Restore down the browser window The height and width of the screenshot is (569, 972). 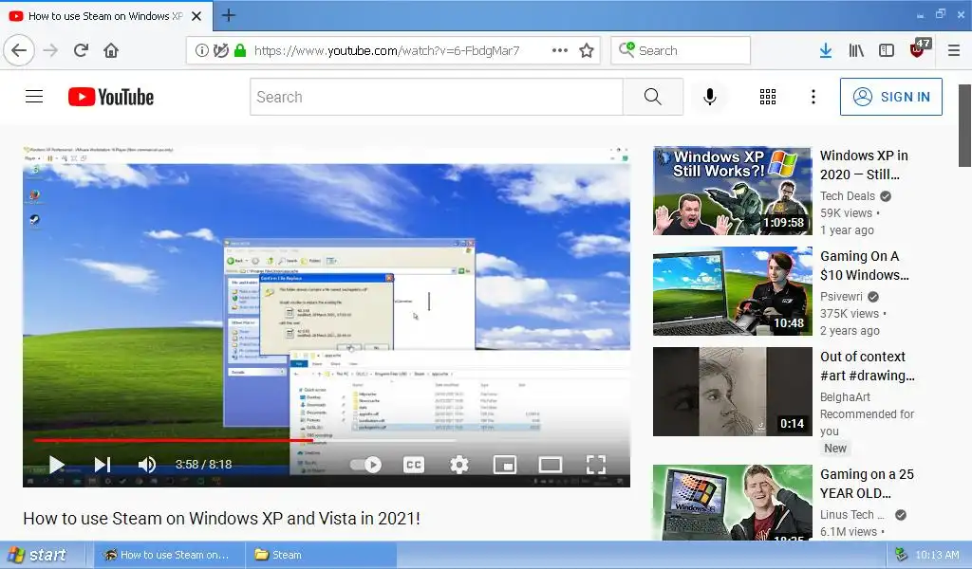pos(941,13)
